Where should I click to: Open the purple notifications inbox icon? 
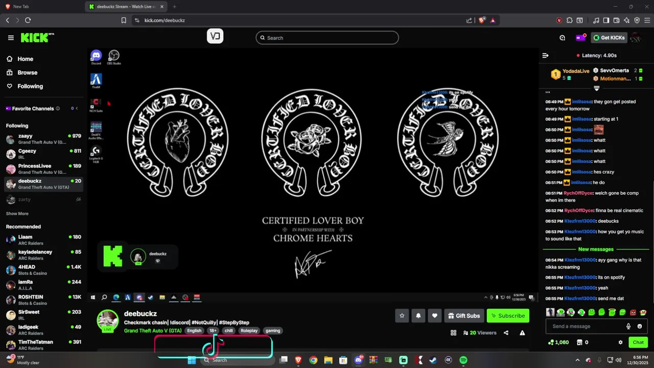pos(580,38)
